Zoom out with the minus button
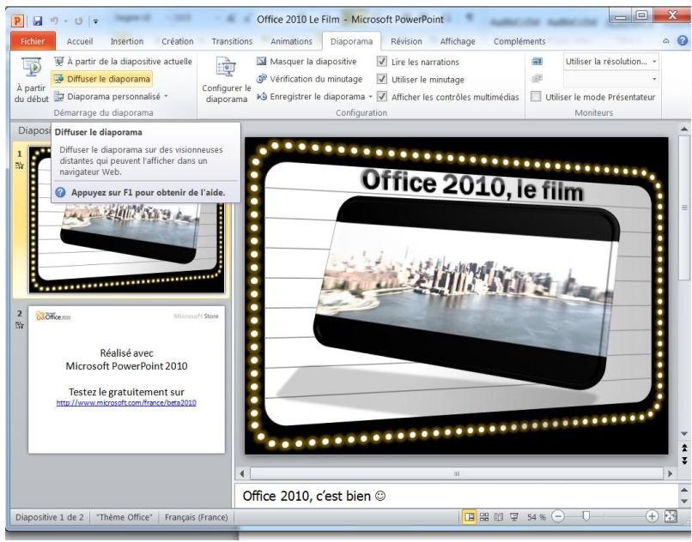The height and width of the screenshot is (542, 692). coord(558,516)
